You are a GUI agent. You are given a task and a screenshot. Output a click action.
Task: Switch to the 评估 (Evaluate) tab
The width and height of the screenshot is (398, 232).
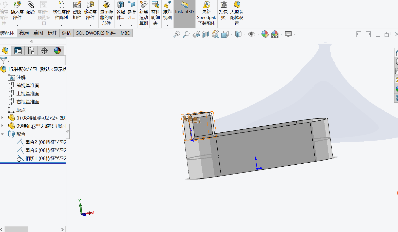(x=67, y=33)
